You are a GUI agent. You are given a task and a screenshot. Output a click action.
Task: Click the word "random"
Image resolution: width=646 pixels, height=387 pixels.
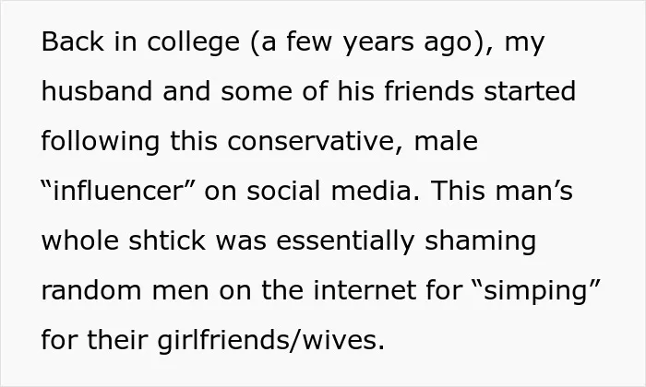pyautogui.click(x=91, y=290)
